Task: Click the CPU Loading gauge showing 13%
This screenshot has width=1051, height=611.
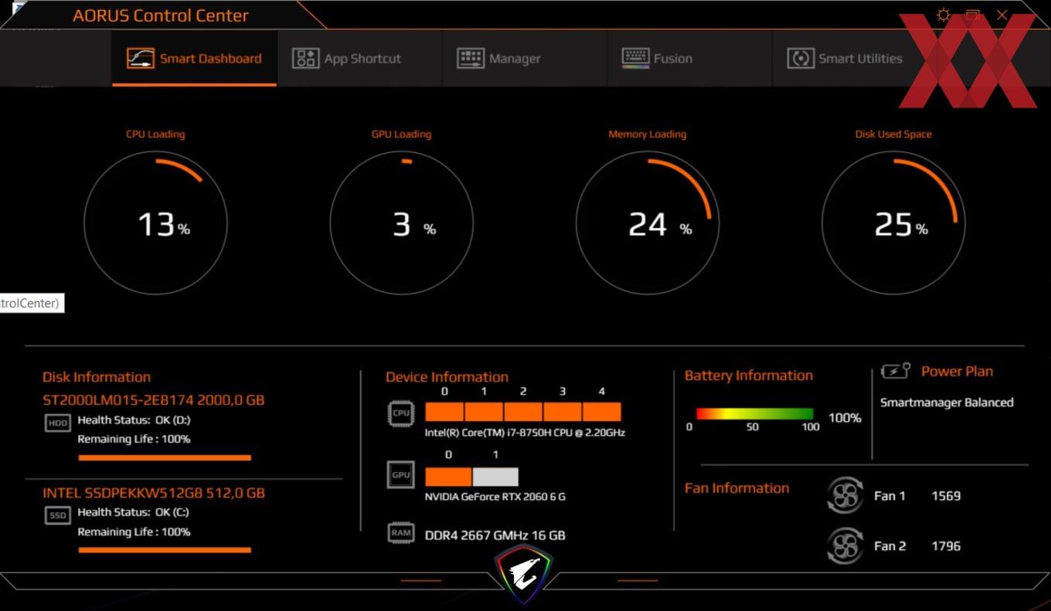Action: pyautogui.click(x=155, y=223)
